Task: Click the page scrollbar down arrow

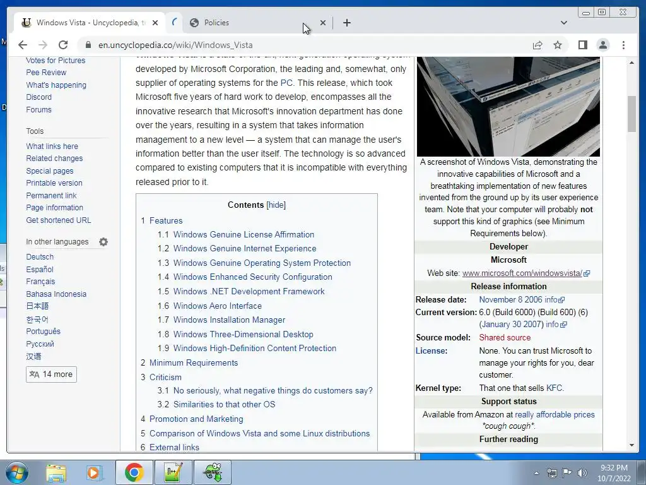Action: [632, 445]
